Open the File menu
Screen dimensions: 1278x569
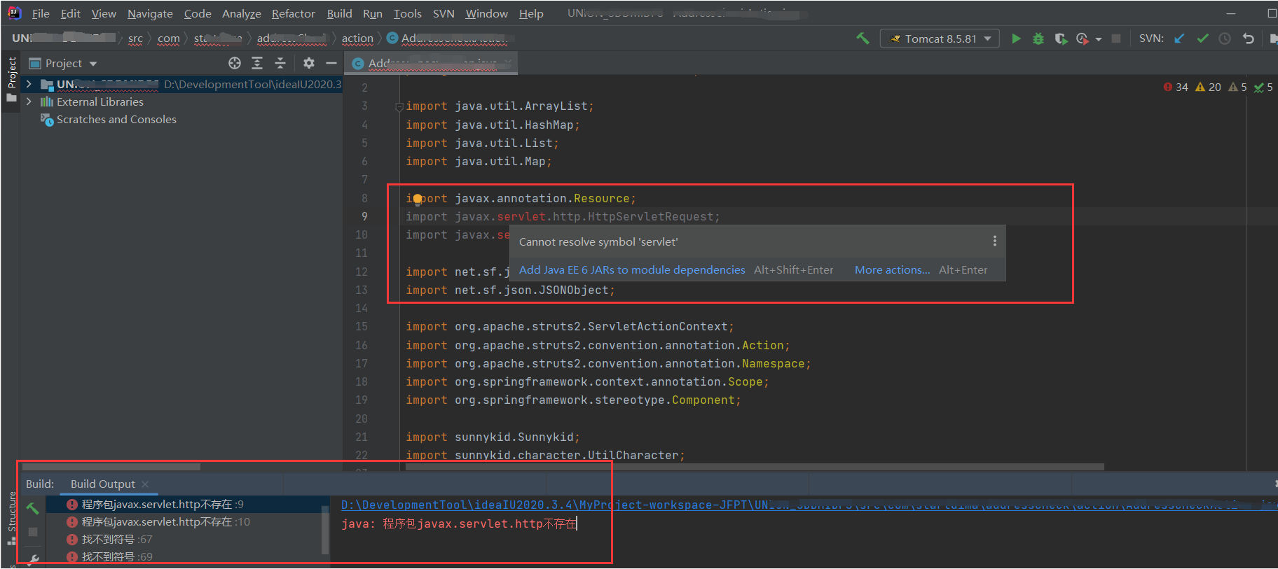click(41, 13)
